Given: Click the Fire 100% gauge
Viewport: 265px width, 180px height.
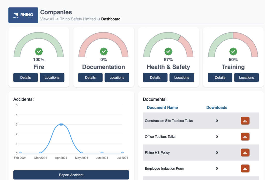Looking at the screenshot, I should tap(39, 35).
